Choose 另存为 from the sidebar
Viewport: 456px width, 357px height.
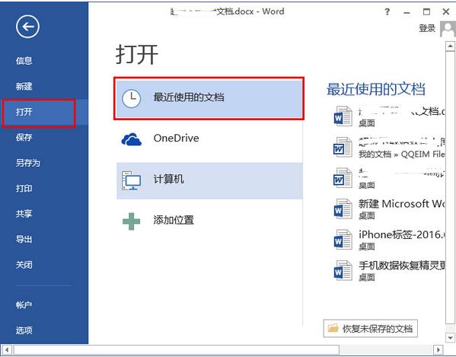28,163
